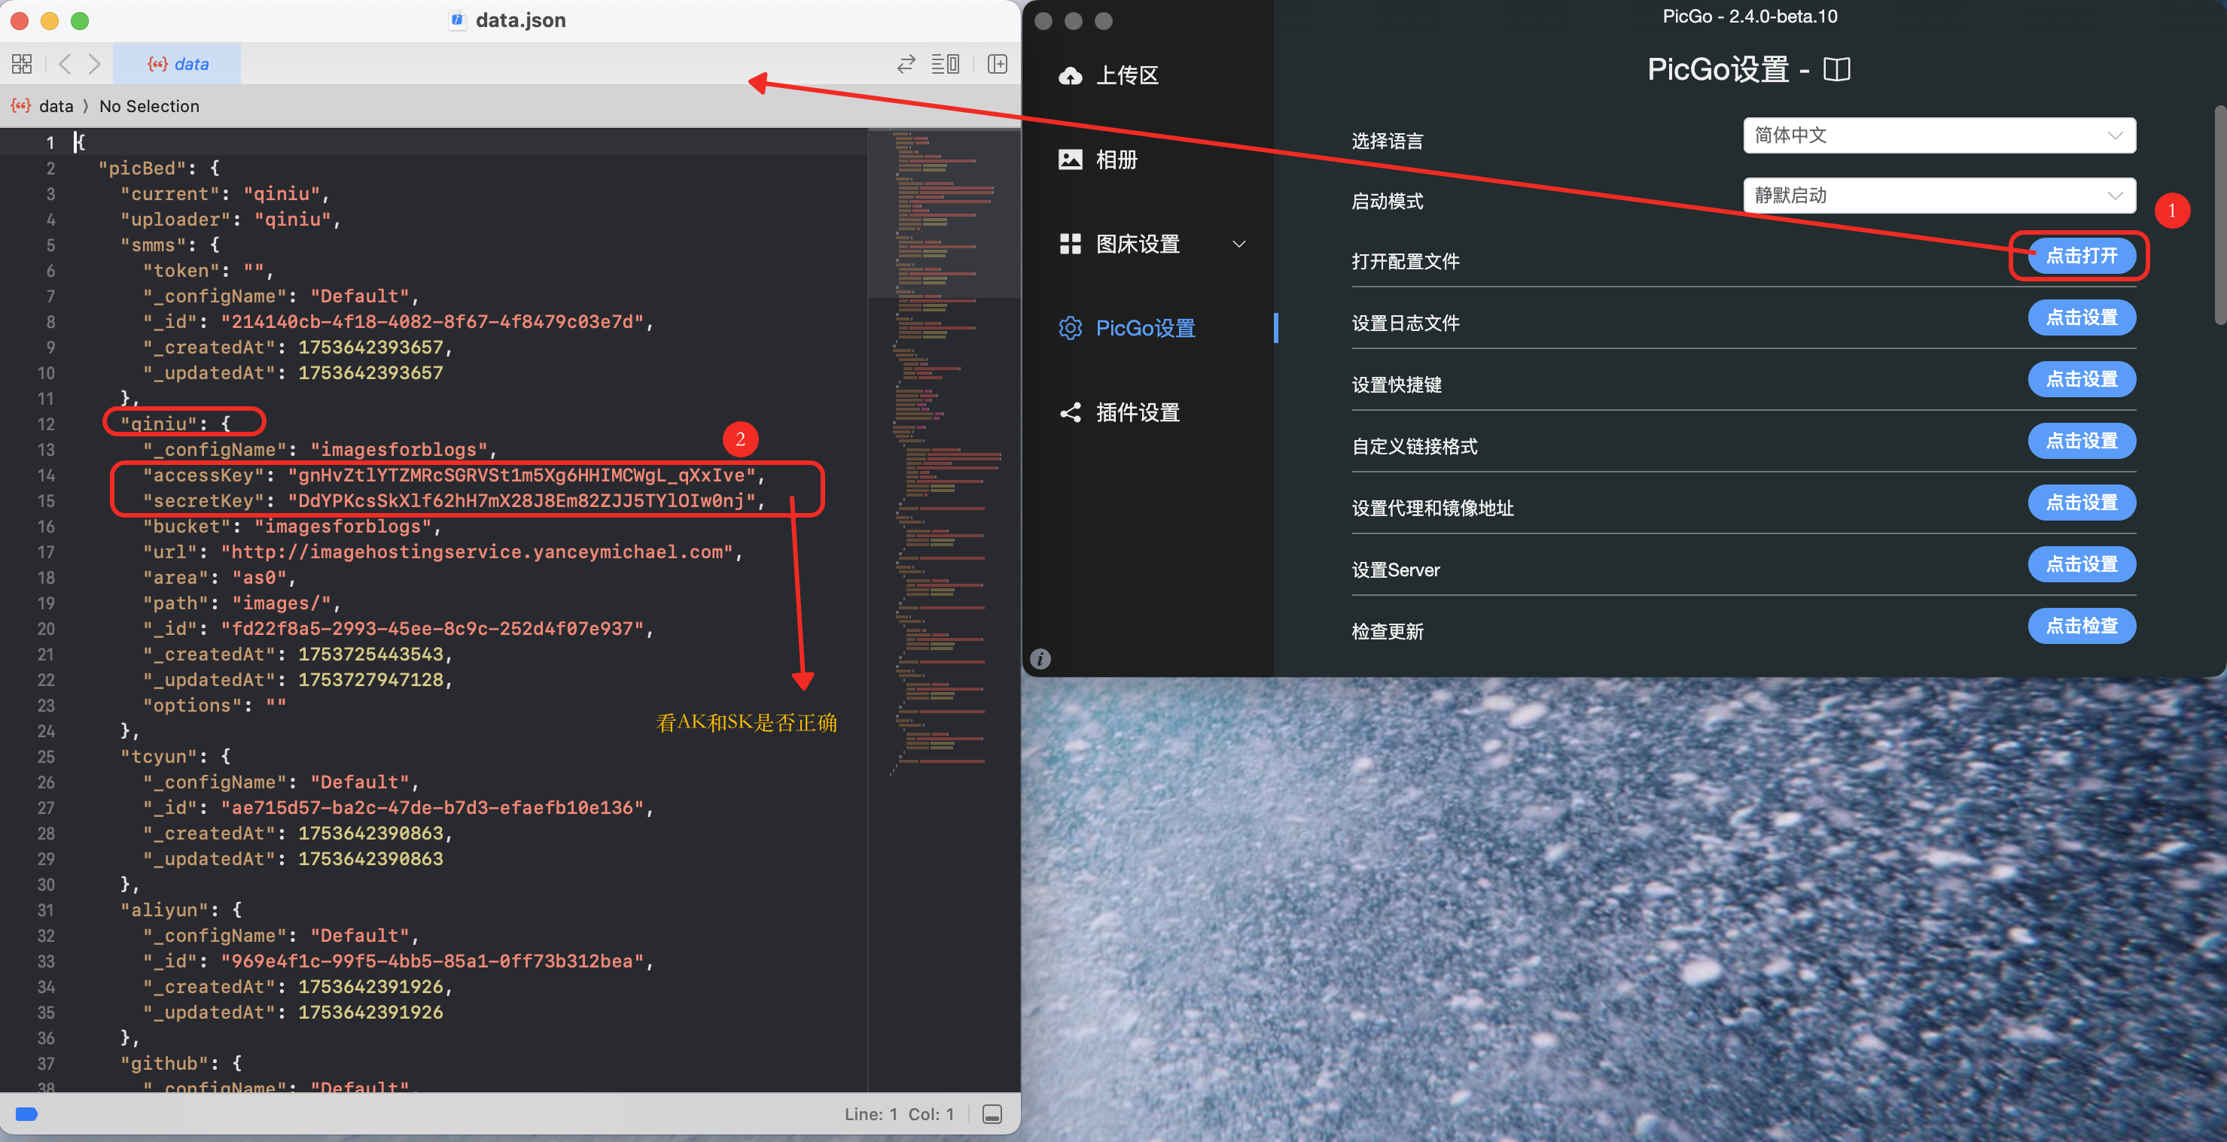The width and height of the screenshot is (2227, 1142).
Task: Click the "qiniu" key on line 12
Action: (159, 424)
